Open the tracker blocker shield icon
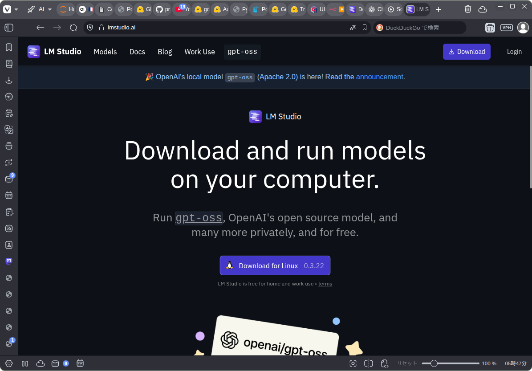 tap(90, 28)
